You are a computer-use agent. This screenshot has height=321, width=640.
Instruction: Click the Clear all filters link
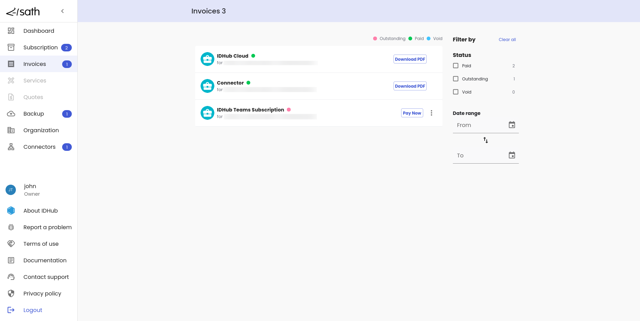click(507, 40)
